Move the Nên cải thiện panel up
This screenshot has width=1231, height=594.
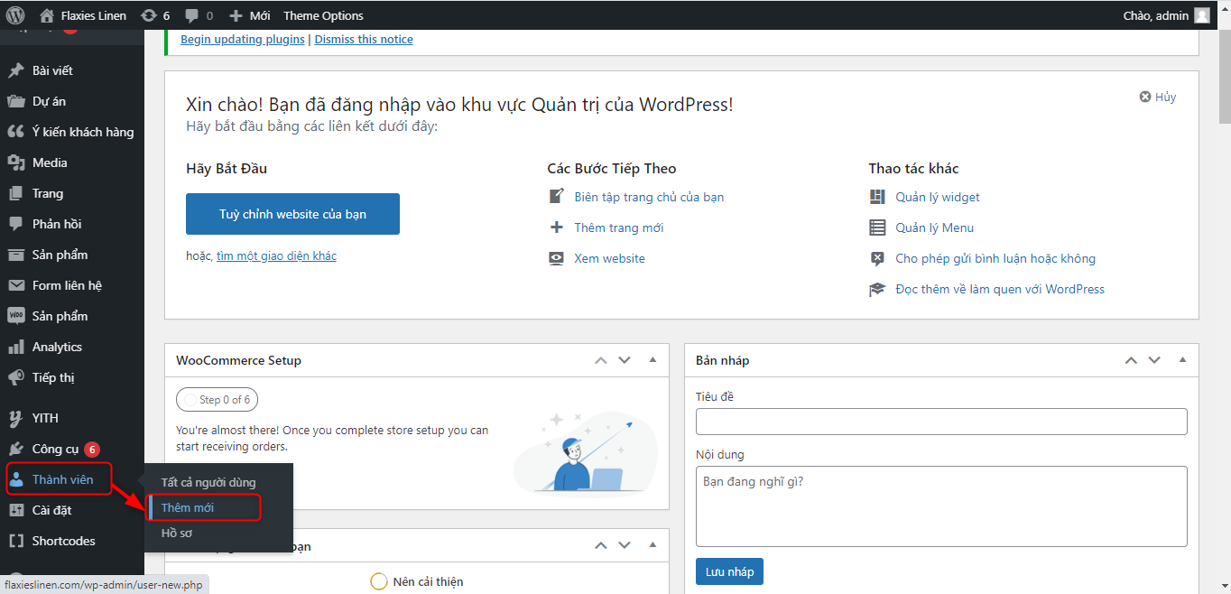tap(601, 546)
